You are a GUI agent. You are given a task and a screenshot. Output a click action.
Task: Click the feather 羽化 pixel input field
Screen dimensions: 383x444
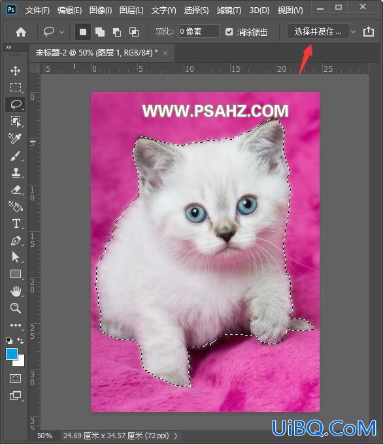(199, 31)
